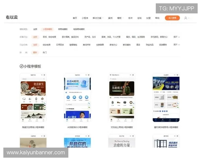This screenshot has width=201, height=161.
Task: Open the 陶瓷文创商城 template preview
Action: pos(33,98)
